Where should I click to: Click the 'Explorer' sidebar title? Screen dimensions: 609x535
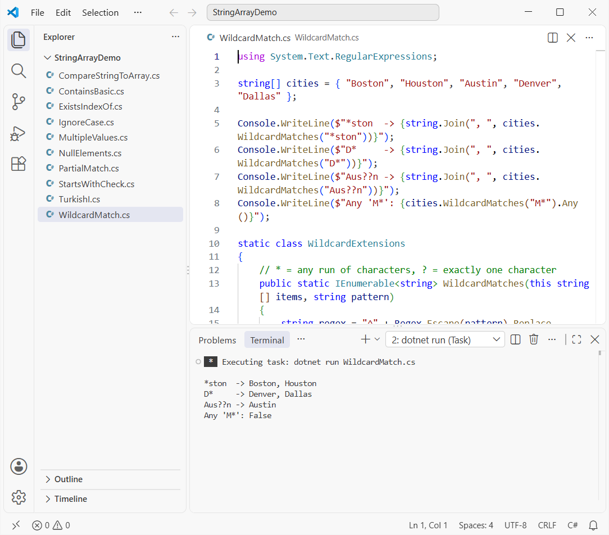(x=59, y=37)
